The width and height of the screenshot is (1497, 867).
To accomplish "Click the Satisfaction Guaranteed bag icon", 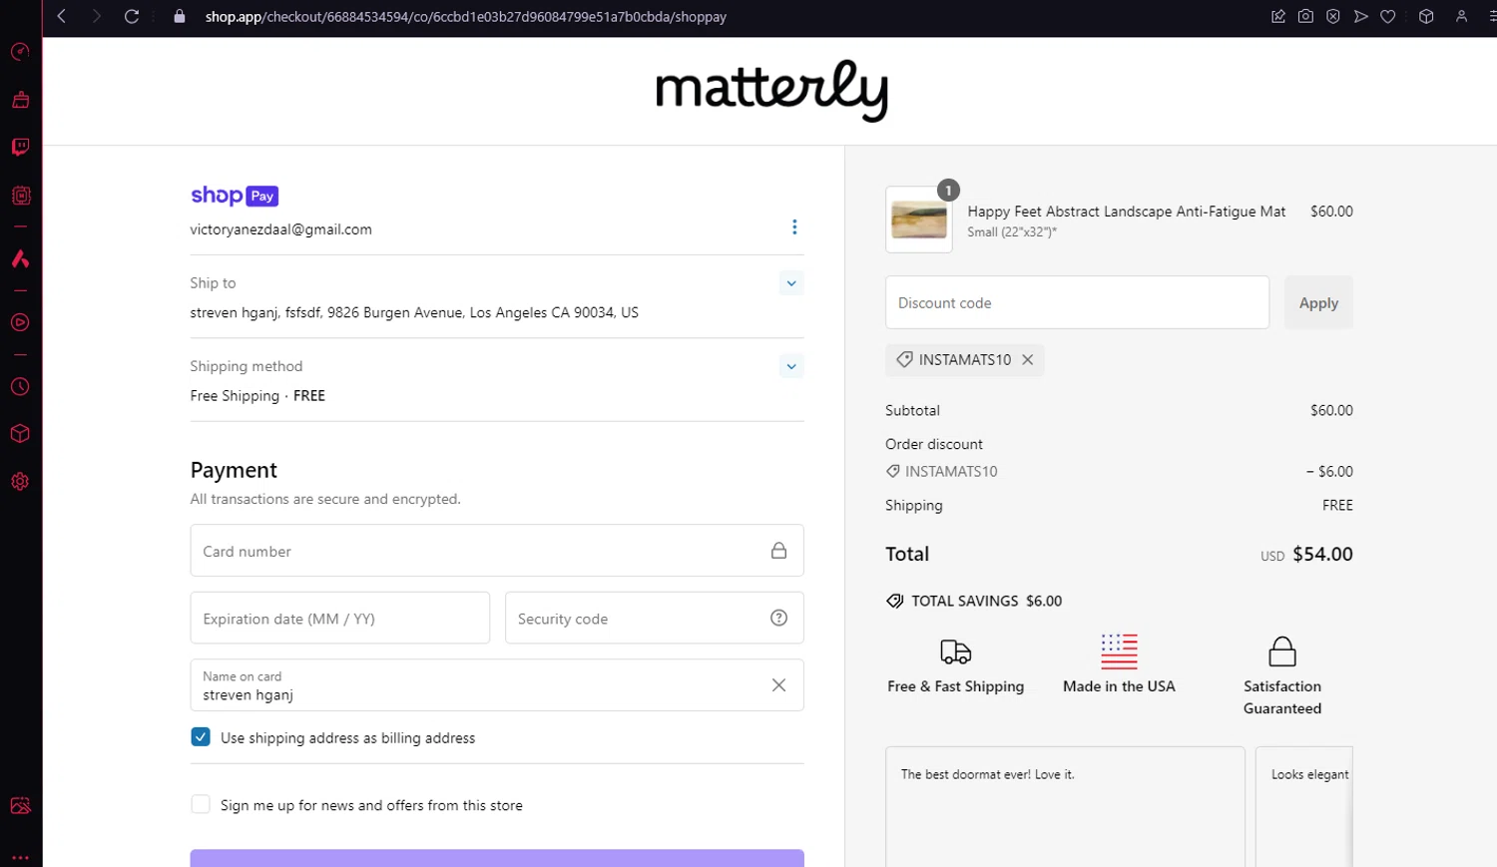I will [1282, 651].
